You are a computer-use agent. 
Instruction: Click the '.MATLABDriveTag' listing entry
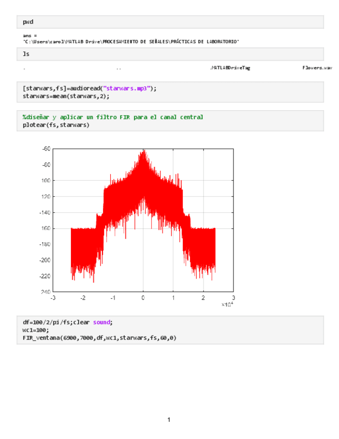(x=230, y=68)
